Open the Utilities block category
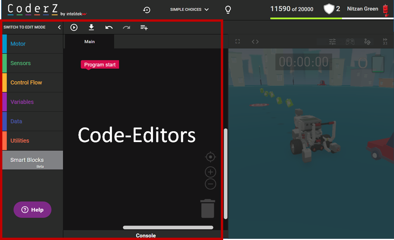The width and height of the screenshot is (394, 240). click(33, 141)
